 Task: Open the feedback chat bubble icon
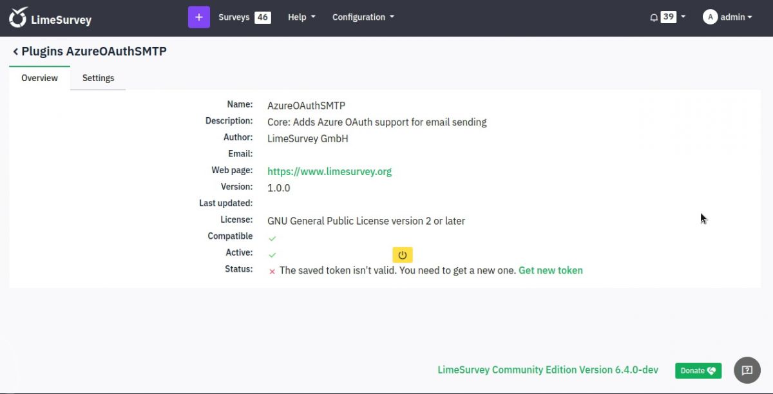click(747, 370)
